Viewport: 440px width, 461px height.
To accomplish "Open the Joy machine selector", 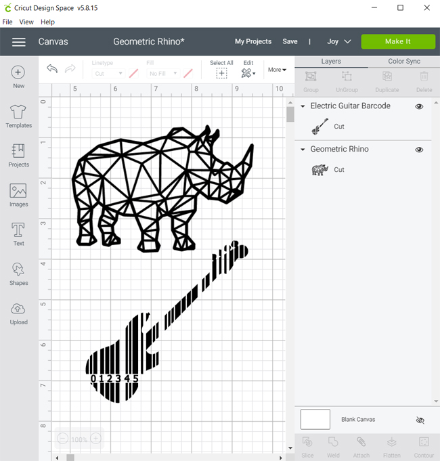I will coord(339,41).
